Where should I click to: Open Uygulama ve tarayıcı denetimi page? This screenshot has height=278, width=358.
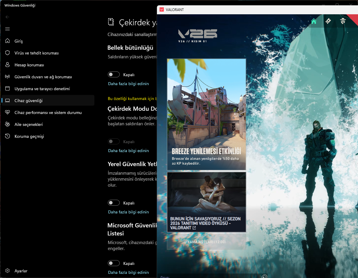pyautogui.click(x=48, y=89)
